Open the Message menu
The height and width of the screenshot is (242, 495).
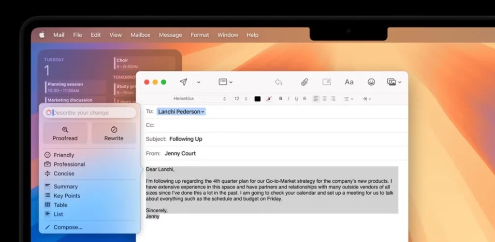171,35
